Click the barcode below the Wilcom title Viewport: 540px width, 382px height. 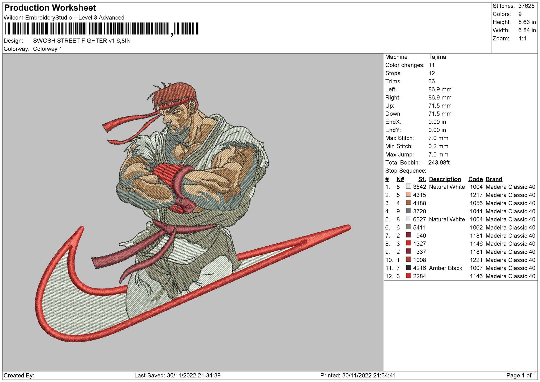click(x=102, y=29)
